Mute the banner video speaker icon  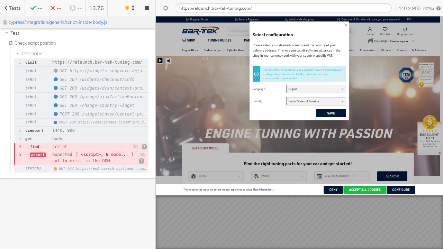click(169, 61)
